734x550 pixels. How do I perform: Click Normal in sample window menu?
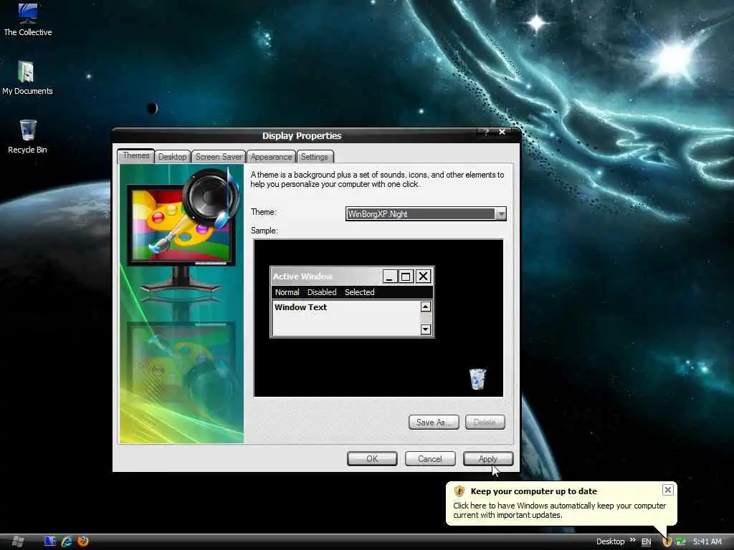[x=287, y=292]
